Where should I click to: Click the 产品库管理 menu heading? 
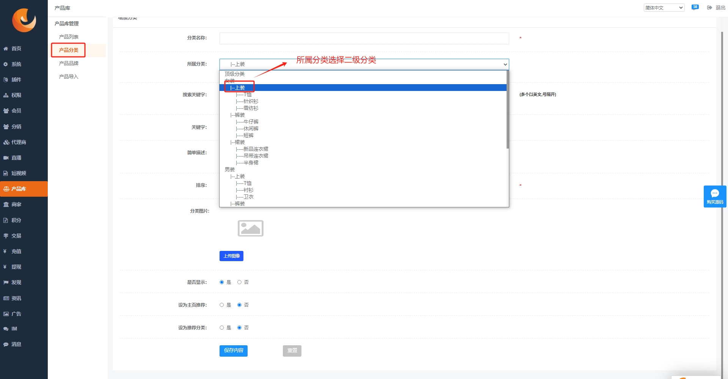pyautogui.click(x=67, y=23)
